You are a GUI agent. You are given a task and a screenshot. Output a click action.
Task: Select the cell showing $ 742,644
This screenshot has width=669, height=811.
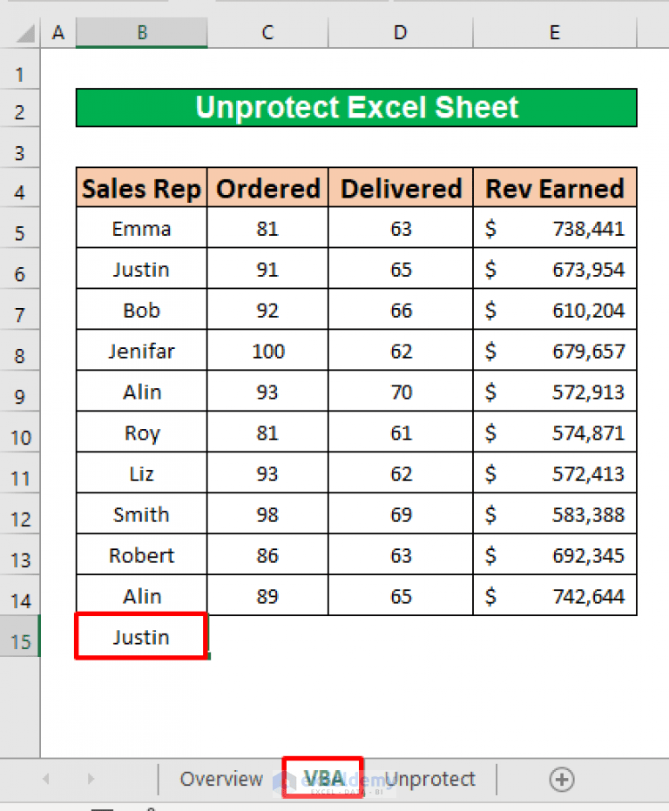pyautogui.click(x=554, y=595)
